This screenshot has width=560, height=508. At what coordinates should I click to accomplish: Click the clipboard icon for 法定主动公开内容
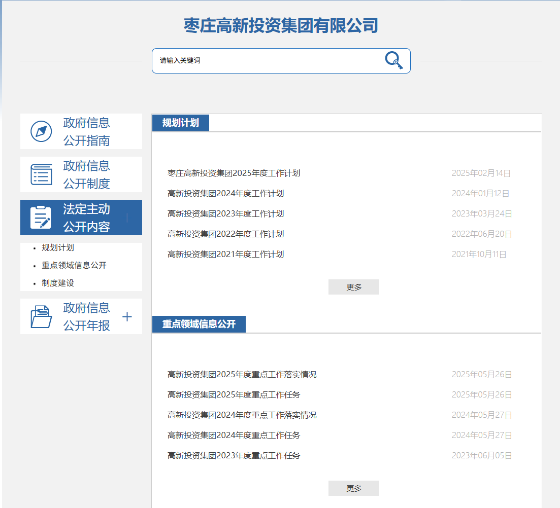coord(41,217)
